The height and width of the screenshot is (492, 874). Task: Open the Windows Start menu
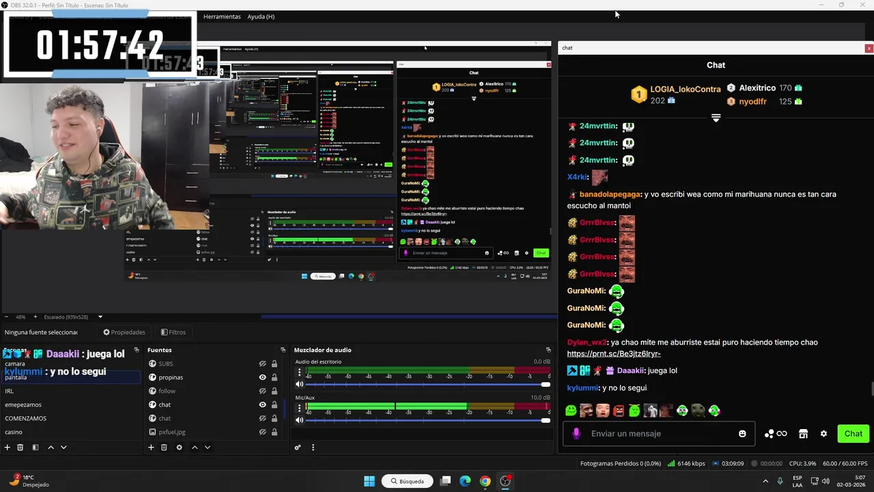pyautogui.click(x=369, y=481)
